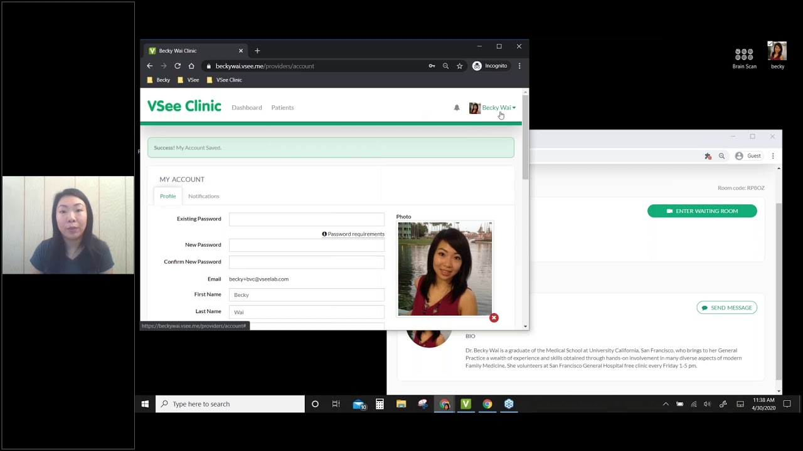This screenshot has height=451, width=803.
Task: Show hidden system tray icons
Action: click(666, 404)
